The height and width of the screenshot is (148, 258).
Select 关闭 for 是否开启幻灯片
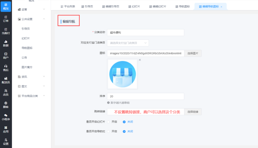coord(124,122)
